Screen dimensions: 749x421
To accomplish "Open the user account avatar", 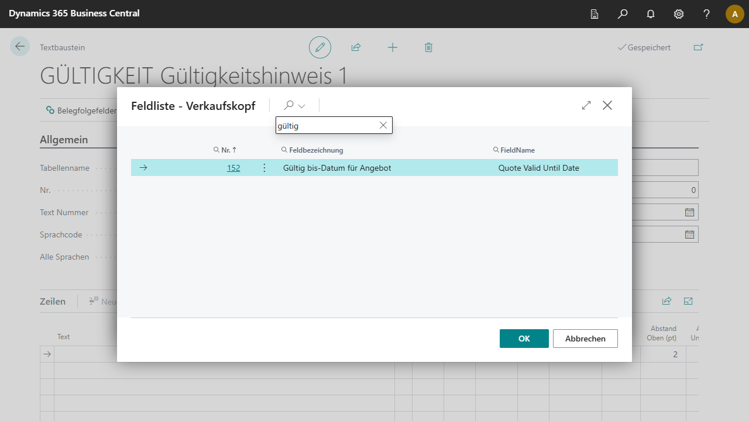I will [734, 14].
